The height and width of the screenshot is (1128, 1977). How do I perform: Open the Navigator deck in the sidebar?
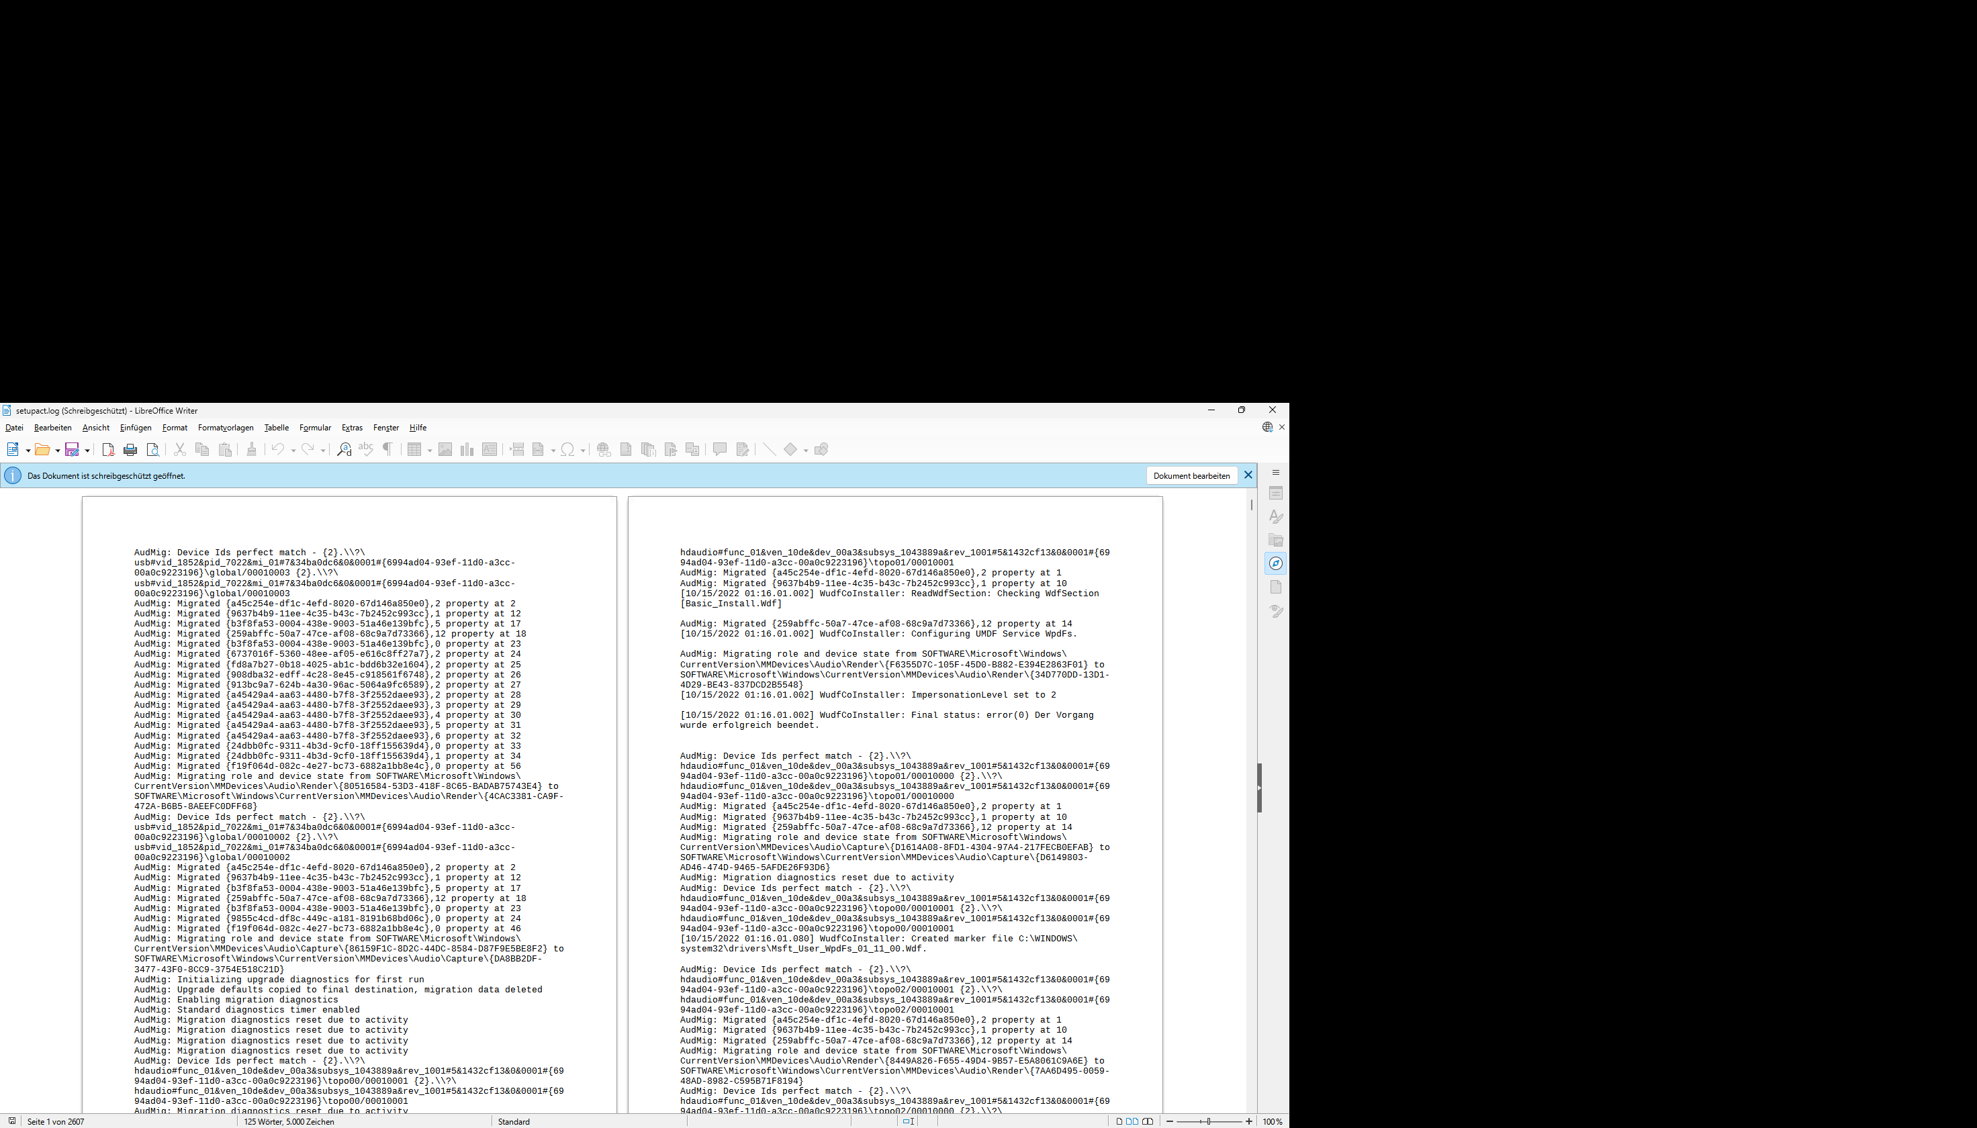(x=1275, y=564)
